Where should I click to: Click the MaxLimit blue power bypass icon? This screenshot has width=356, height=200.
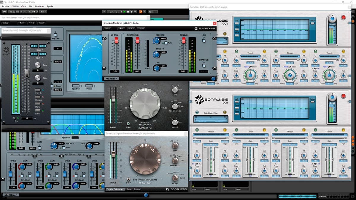pos(213,79)
